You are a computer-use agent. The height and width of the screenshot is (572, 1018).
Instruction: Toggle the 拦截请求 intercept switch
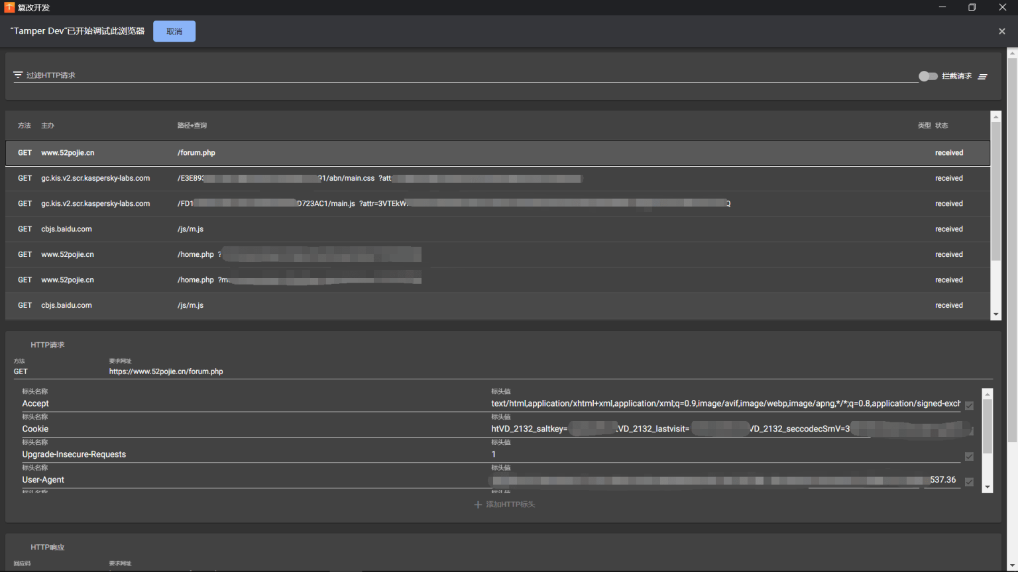coord(927,76)
